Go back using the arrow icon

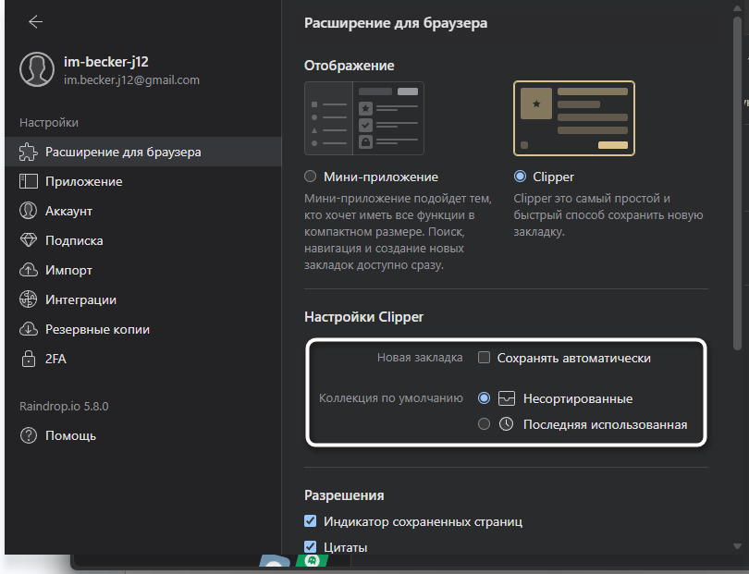click(36, 21)
